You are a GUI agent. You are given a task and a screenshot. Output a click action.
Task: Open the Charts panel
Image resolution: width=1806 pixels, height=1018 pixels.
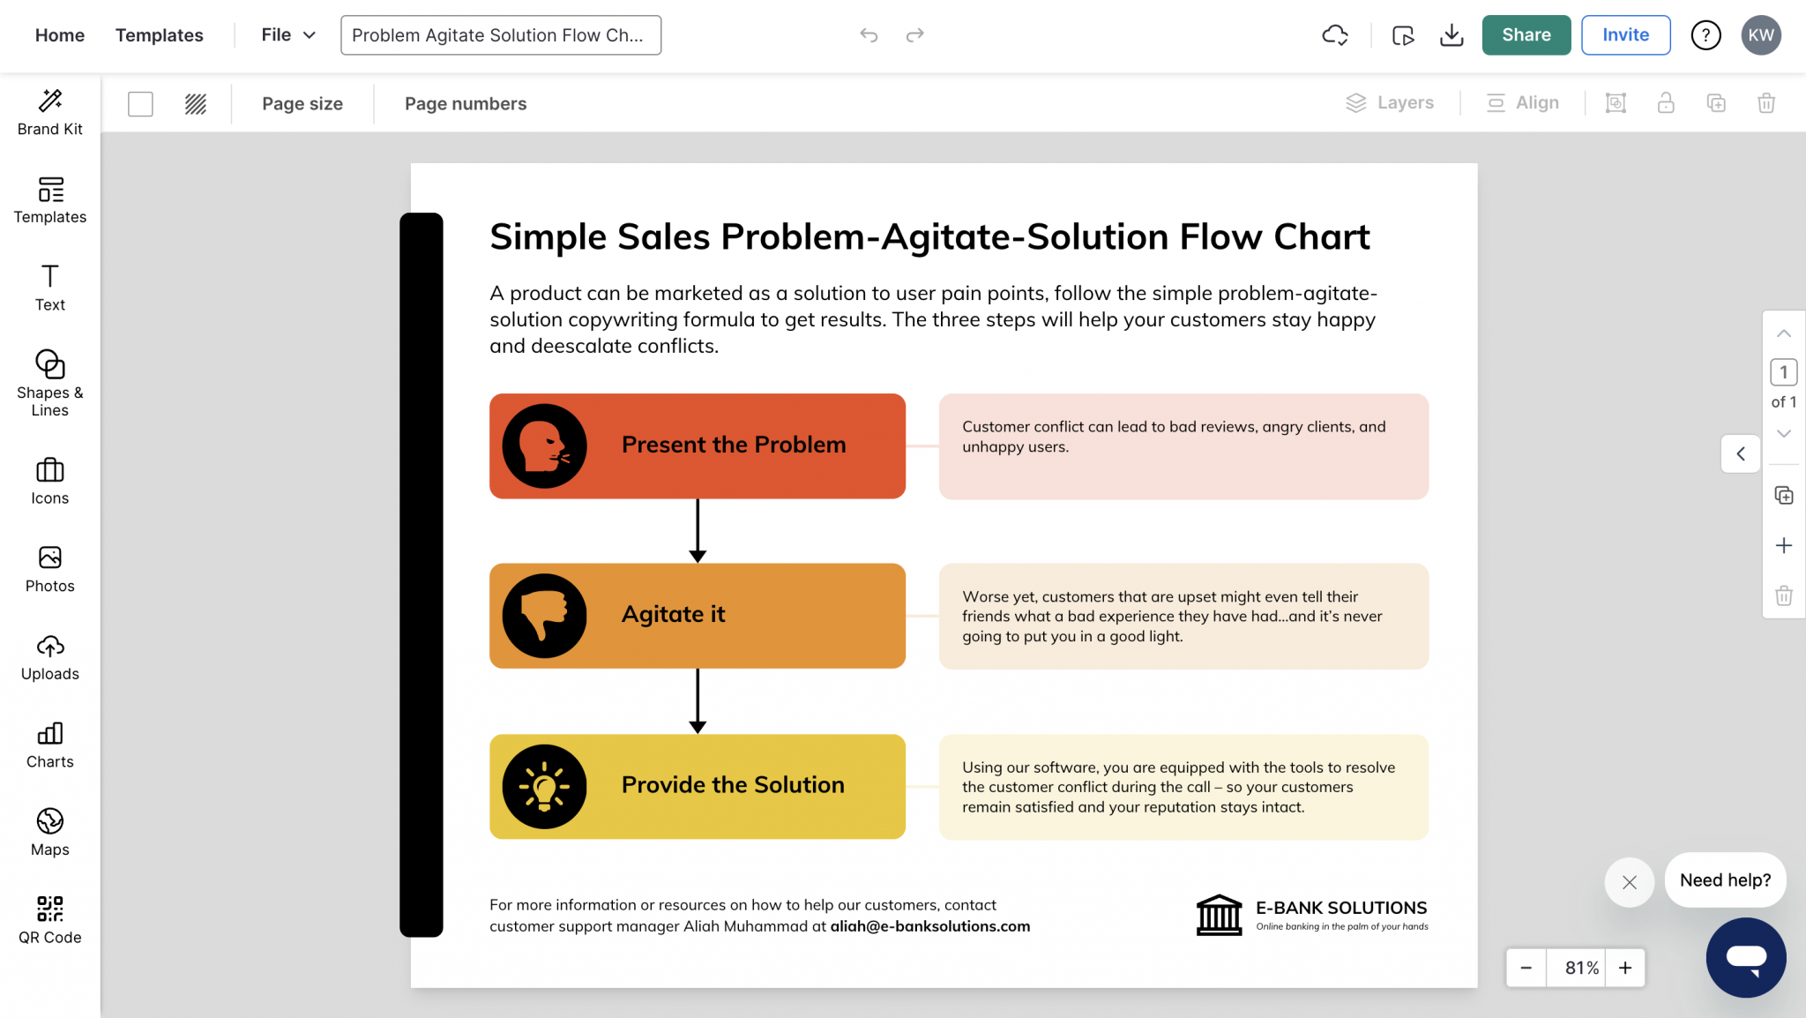(49, 744)
